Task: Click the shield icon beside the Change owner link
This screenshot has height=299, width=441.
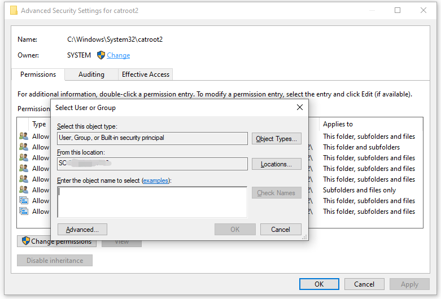Action: 101,55
